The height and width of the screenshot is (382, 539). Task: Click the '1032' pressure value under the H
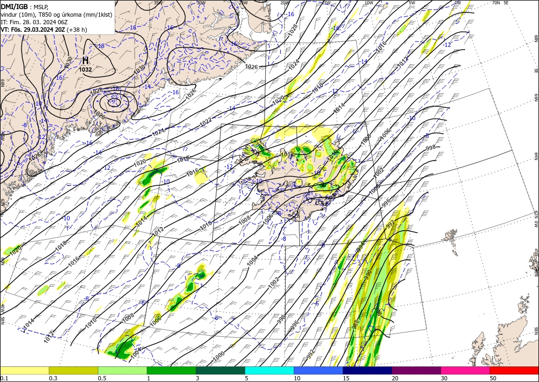tap(85, 70)
